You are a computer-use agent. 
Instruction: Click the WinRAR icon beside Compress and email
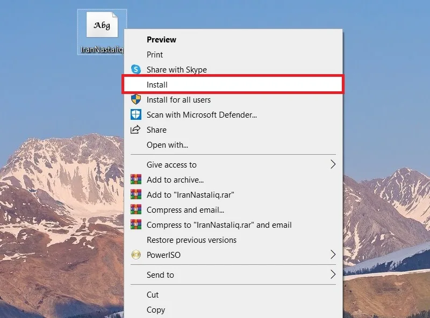click(136, 209)
